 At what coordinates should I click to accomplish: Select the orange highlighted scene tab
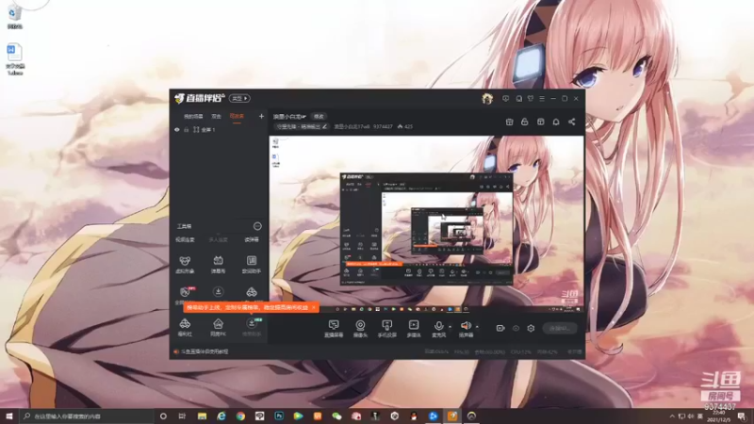(x=237, y=116)
